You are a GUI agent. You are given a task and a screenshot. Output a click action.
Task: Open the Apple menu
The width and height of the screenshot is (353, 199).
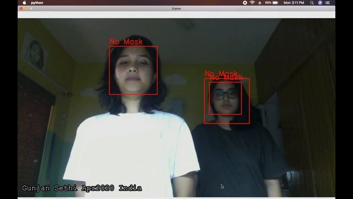pos(24,3)
